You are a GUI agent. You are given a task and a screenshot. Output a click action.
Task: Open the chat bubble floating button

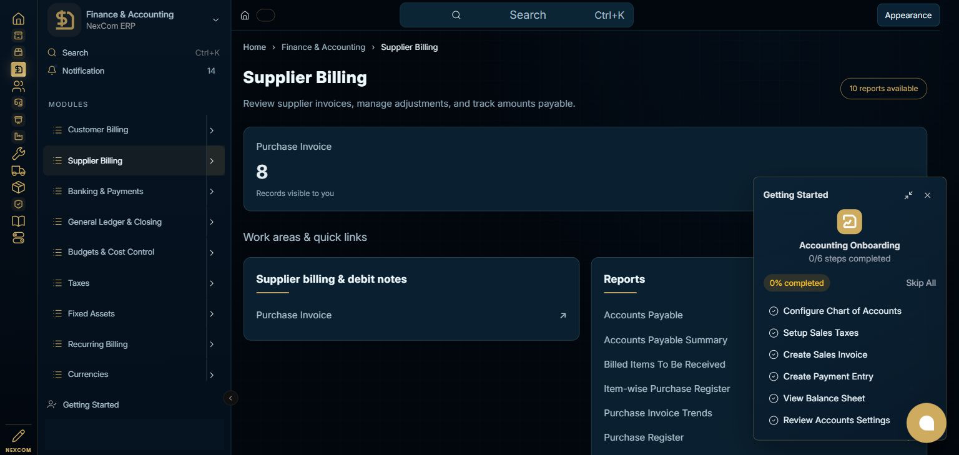(927, 423)
